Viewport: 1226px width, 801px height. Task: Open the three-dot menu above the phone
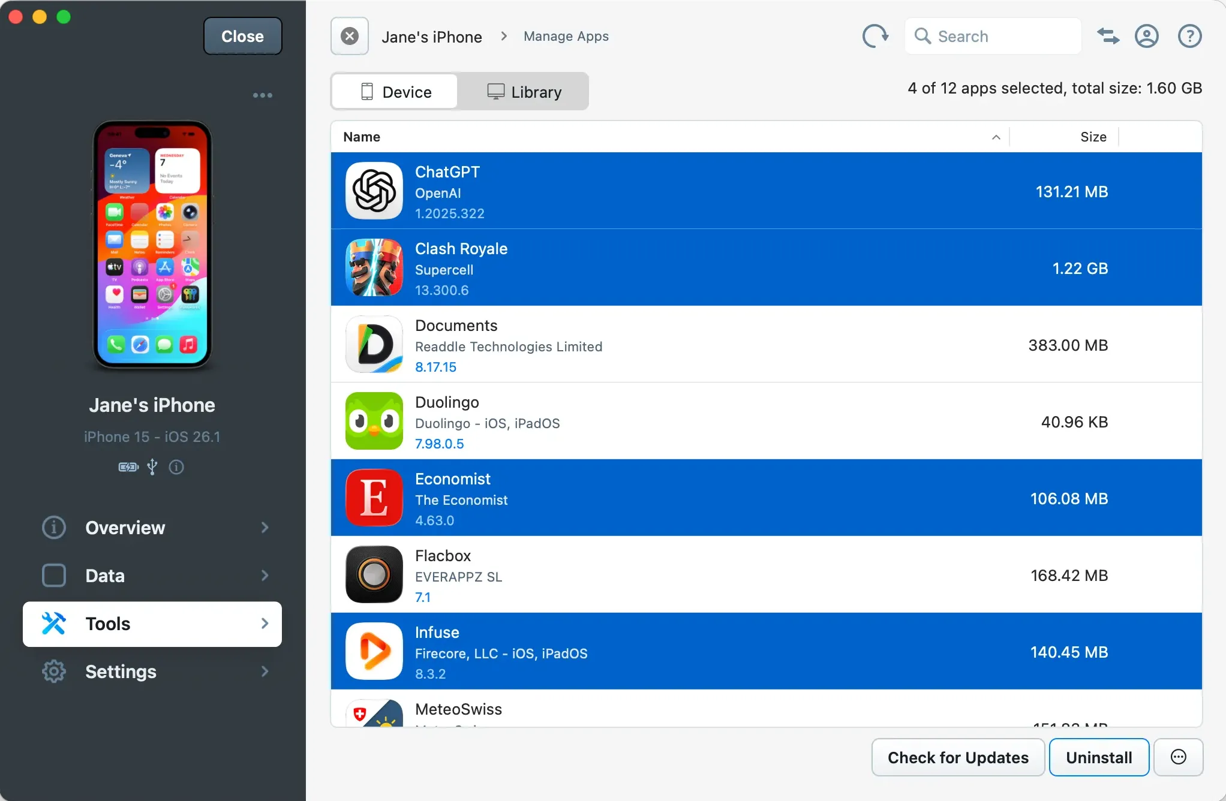pyautogui.click(x=263, y=95)
